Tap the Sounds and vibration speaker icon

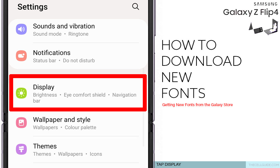click(21, 29)
